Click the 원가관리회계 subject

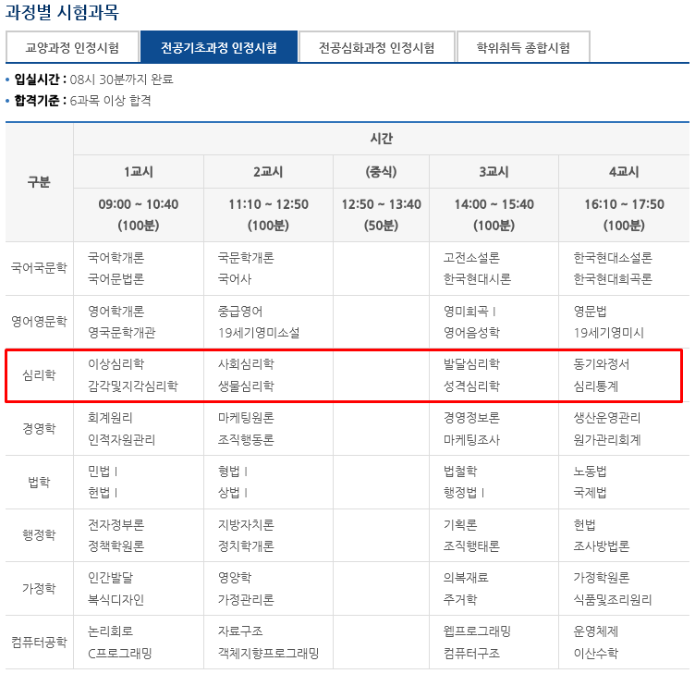(607, 440)
